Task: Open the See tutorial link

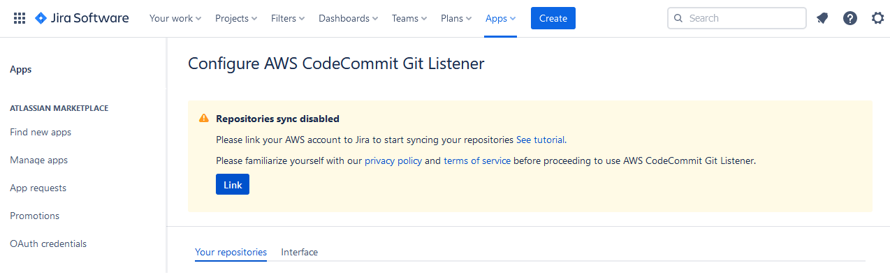Action: pyautogui.click(x=541, y=140)
